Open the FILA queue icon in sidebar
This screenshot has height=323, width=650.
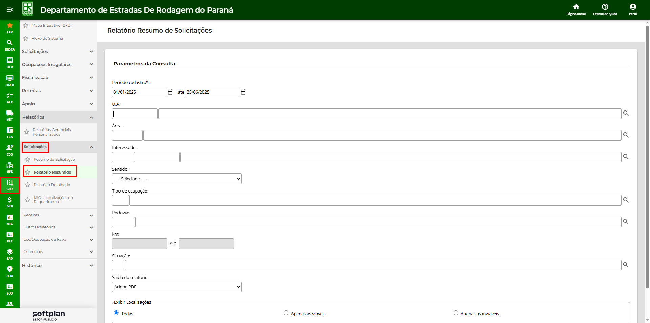[10, 62]
